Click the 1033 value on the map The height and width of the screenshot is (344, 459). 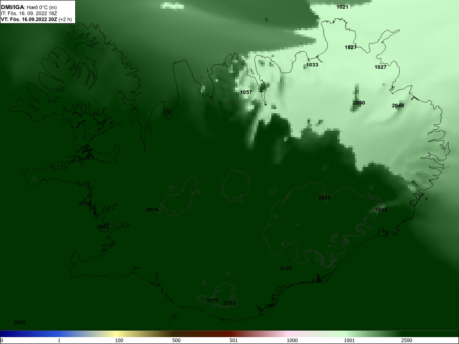click(x=312, y=65)
